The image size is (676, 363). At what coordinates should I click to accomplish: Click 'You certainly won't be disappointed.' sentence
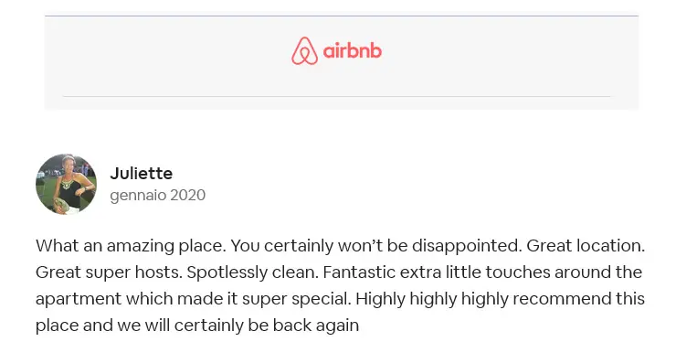tap(376, 246)
